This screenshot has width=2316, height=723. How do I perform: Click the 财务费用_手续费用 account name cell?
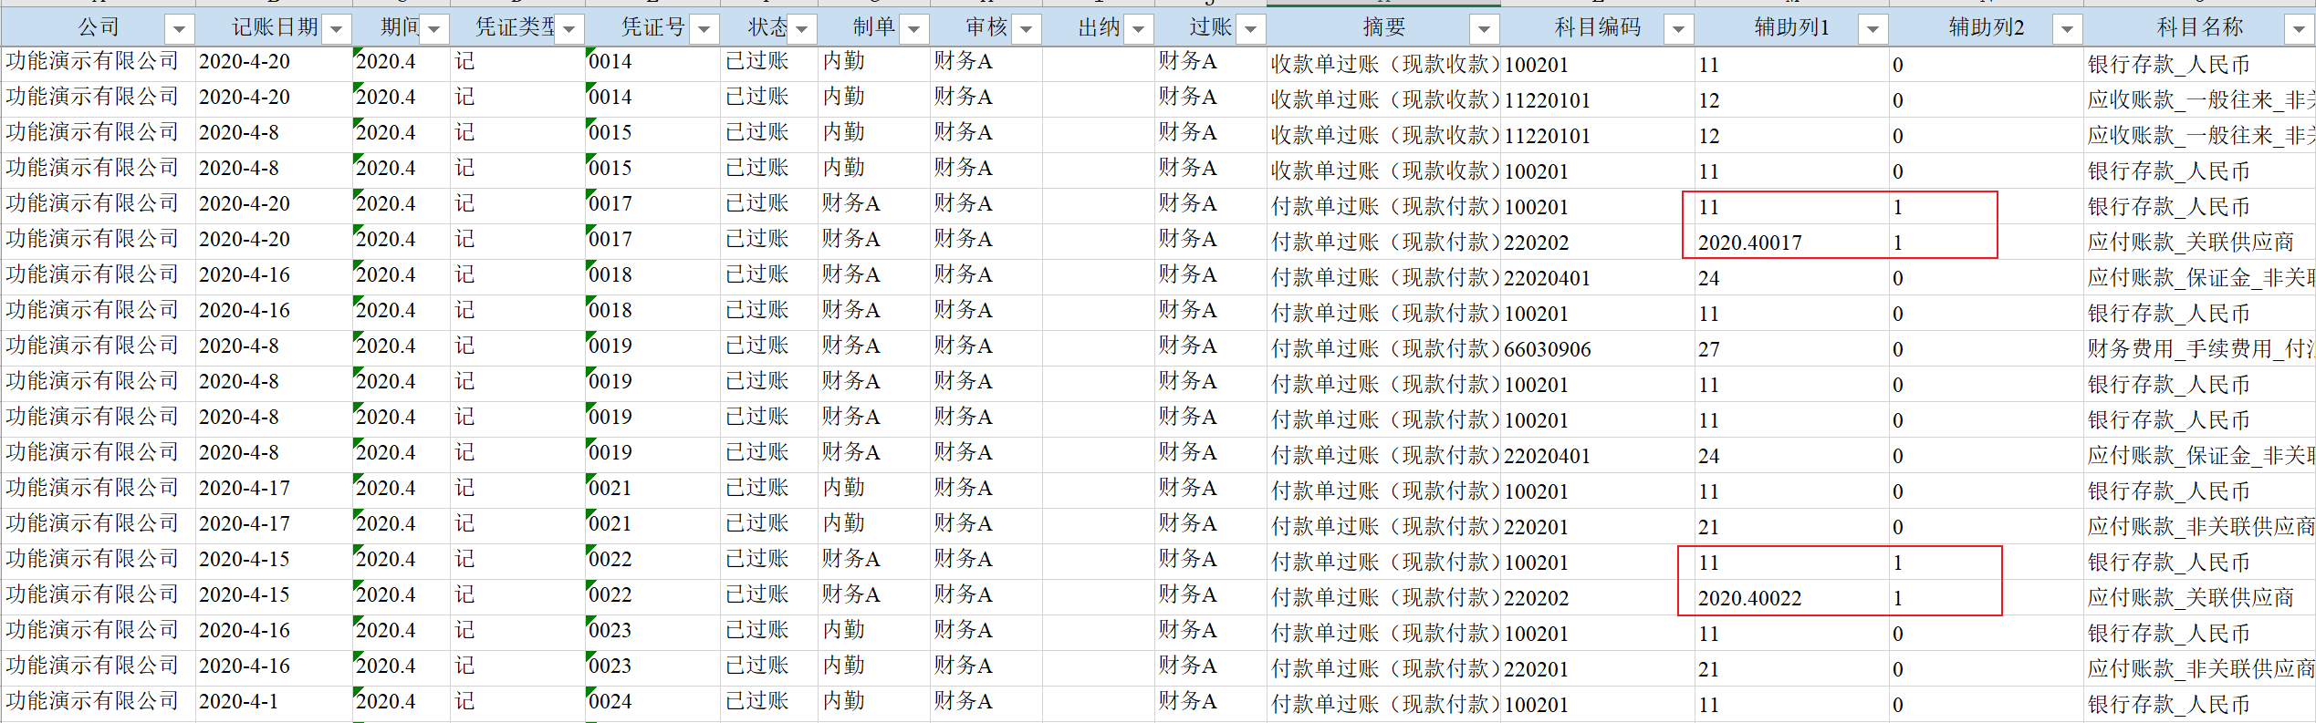(x=2199, y=349)
